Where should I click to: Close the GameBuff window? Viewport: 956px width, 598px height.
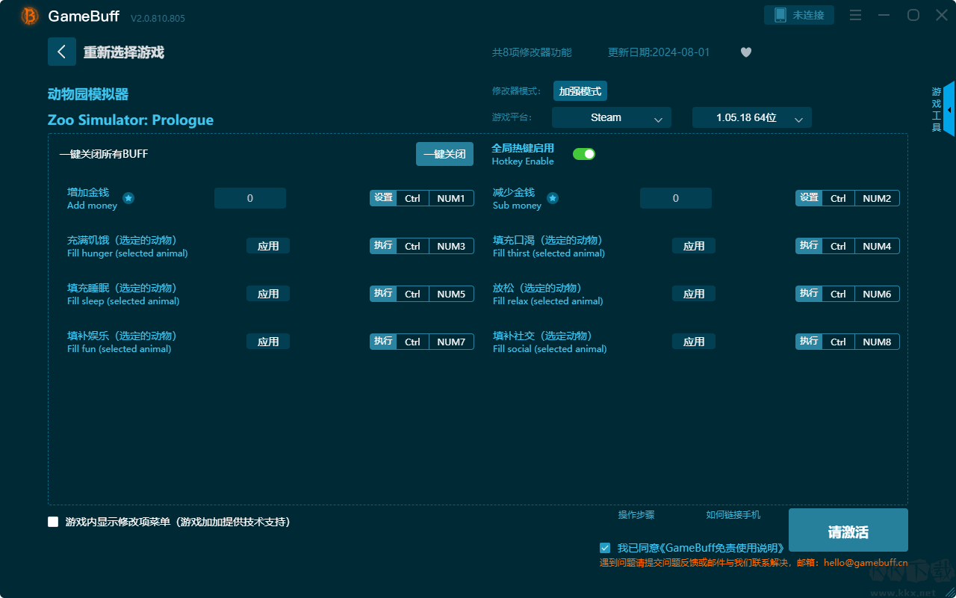pyautogui.click(x=941, y=15)
